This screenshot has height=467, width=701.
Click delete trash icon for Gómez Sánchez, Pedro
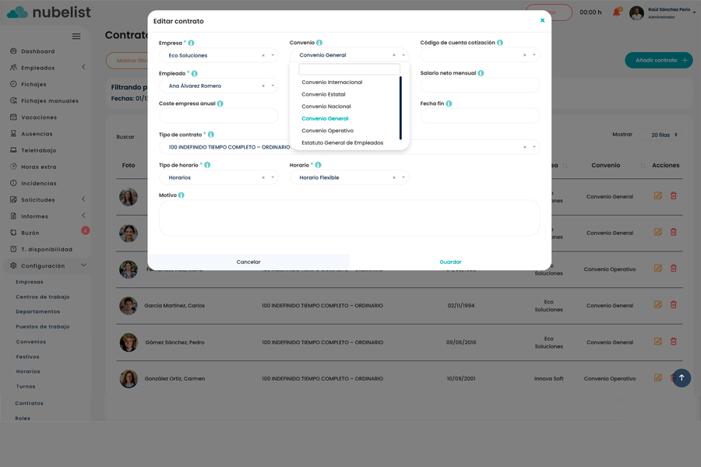(x=674, y=341)
